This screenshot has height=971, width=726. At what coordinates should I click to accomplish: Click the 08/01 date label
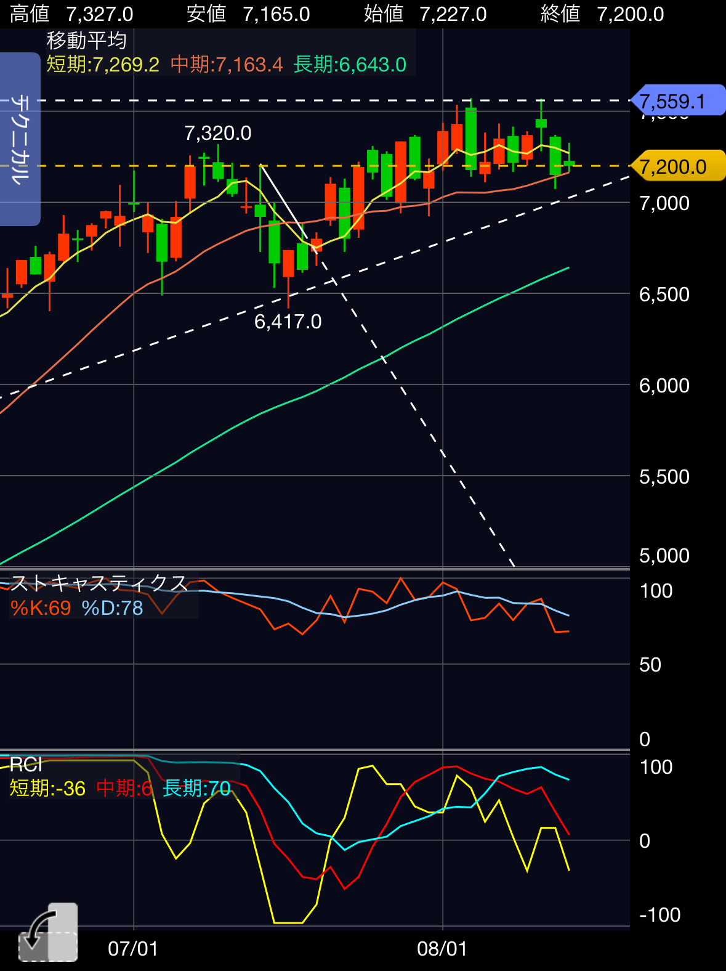(x=442, y=948)
